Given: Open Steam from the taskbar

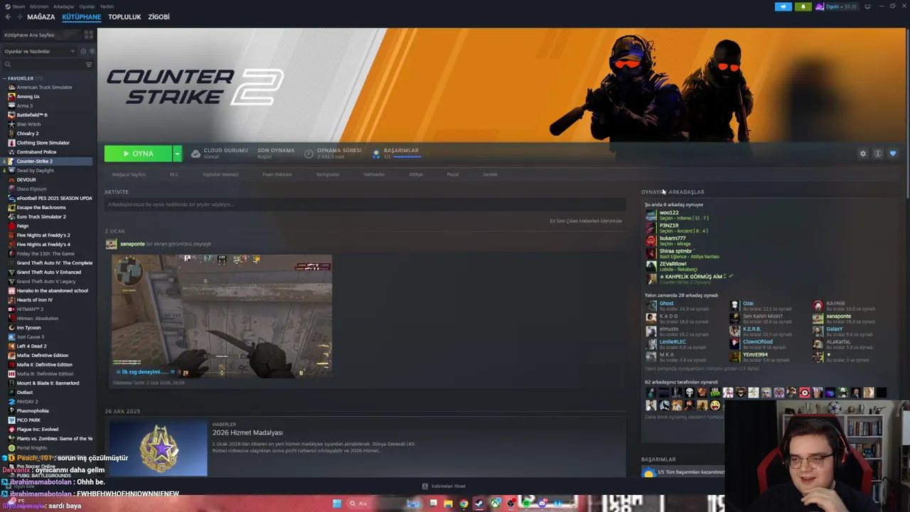Looking at the screenshot, I should click(479, 503).
